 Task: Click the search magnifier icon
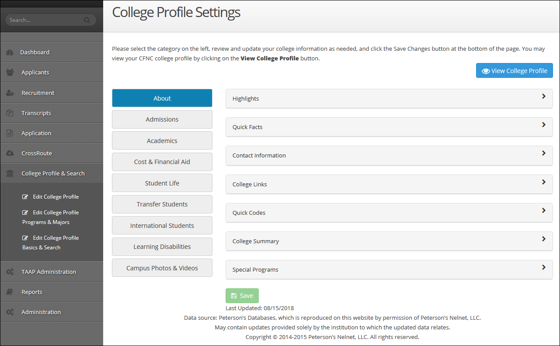87,20
